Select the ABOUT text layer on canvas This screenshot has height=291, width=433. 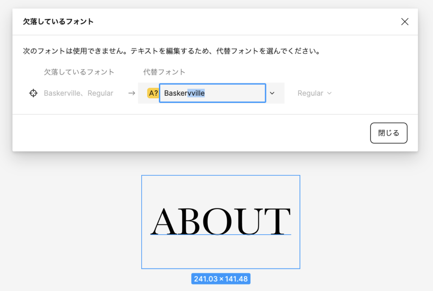[220, 221]
